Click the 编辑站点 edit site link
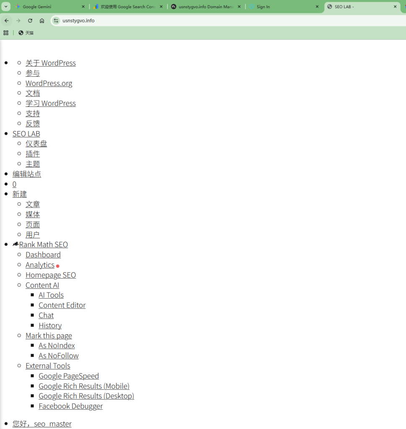The width and height of the screenshot is (406, 429). (x=27, y=174)
